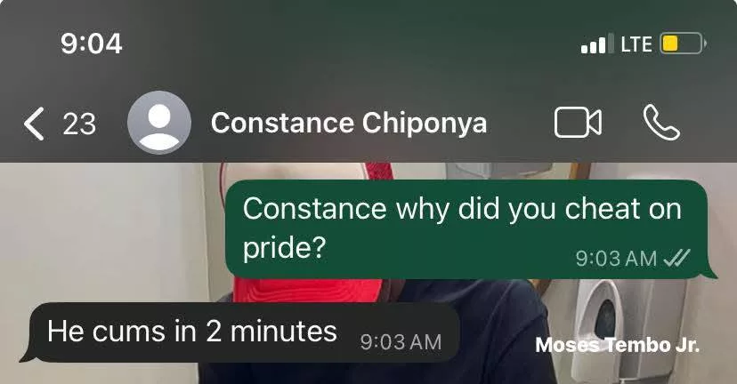Select the green "why did you cheat" message
Image resolution: width=737 pixels, height=384 pixels.
pos(467,228)
